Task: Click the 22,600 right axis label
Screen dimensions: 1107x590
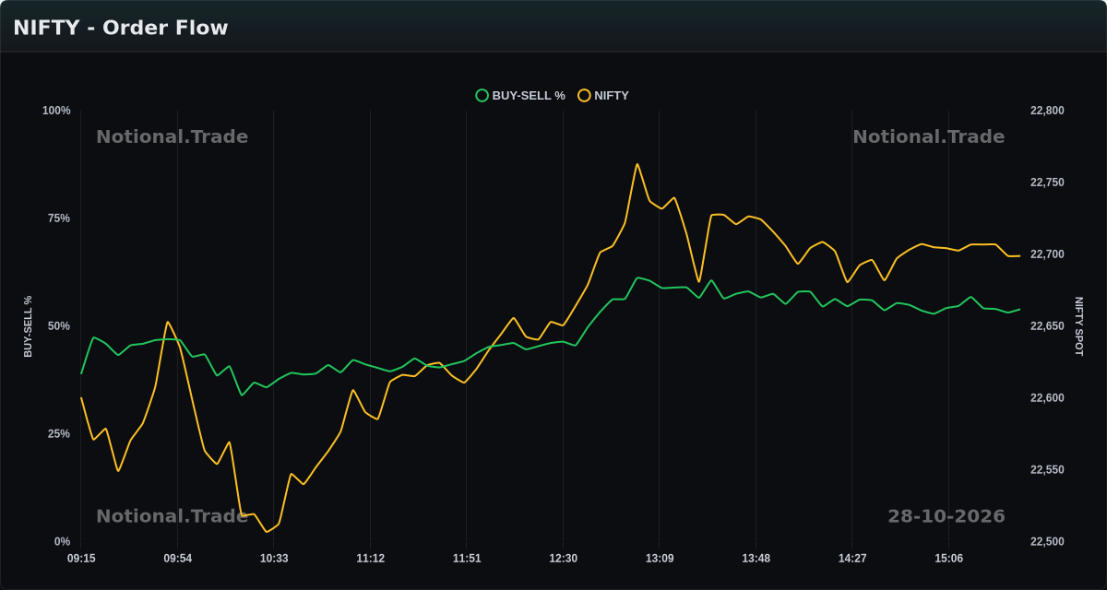Action: tap(1047, 398)
